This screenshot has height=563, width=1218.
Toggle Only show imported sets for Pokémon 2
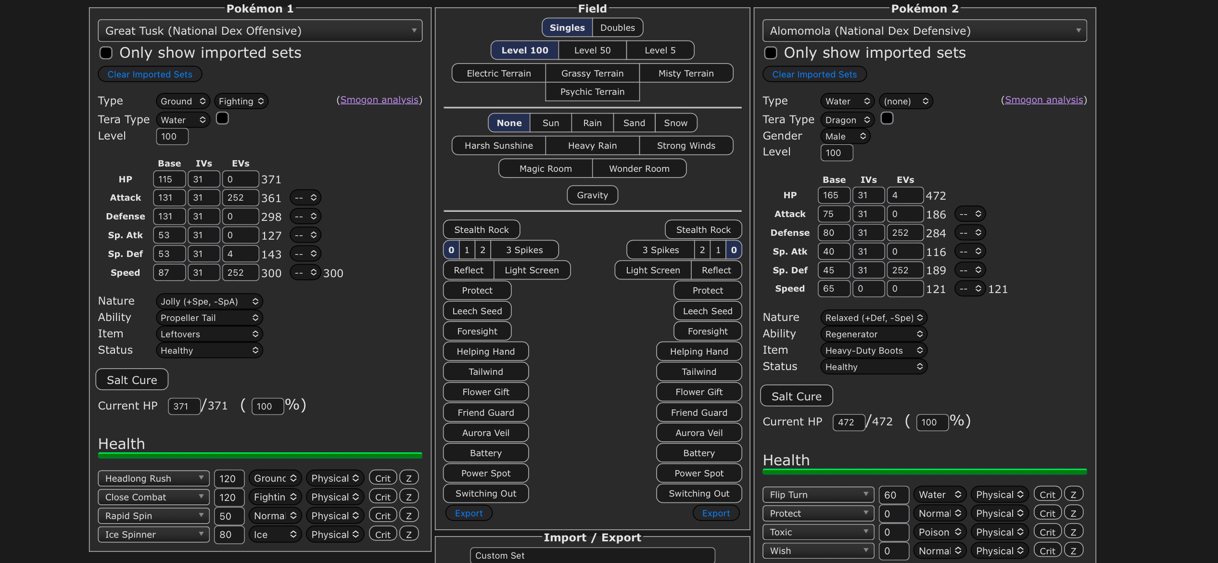click(771, 52)
